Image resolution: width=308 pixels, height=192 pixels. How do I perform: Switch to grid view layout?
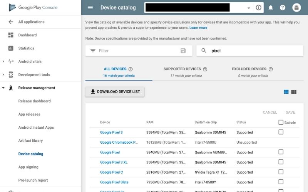[294, 92]
